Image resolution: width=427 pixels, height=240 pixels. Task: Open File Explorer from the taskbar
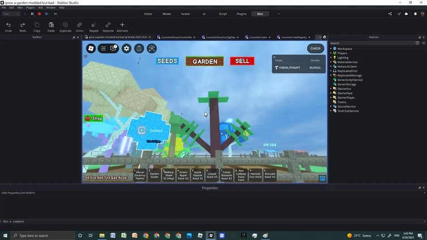click(x=102, y=235)
